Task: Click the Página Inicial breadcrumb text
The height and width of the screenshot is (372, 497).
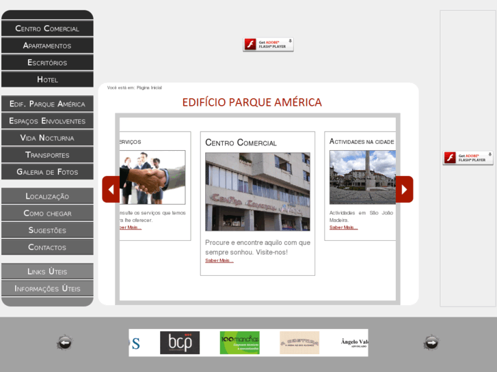Action: click(x=149, y=87)
